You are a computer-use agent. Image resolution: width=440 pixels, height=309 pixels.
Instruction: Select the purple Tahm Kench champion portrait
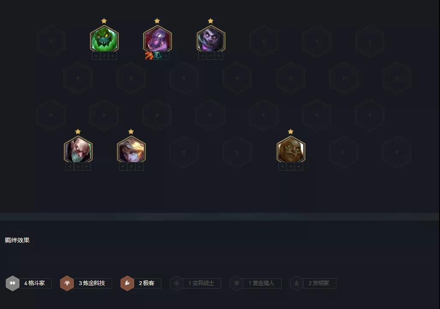click(x=158, y=38)
